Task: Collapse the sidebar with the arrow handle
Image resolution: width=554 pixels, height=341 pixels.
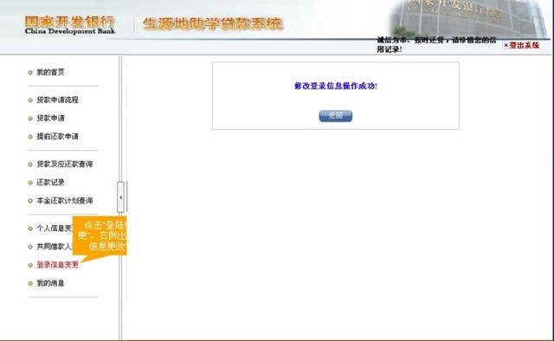Action: tap(120, 197)
